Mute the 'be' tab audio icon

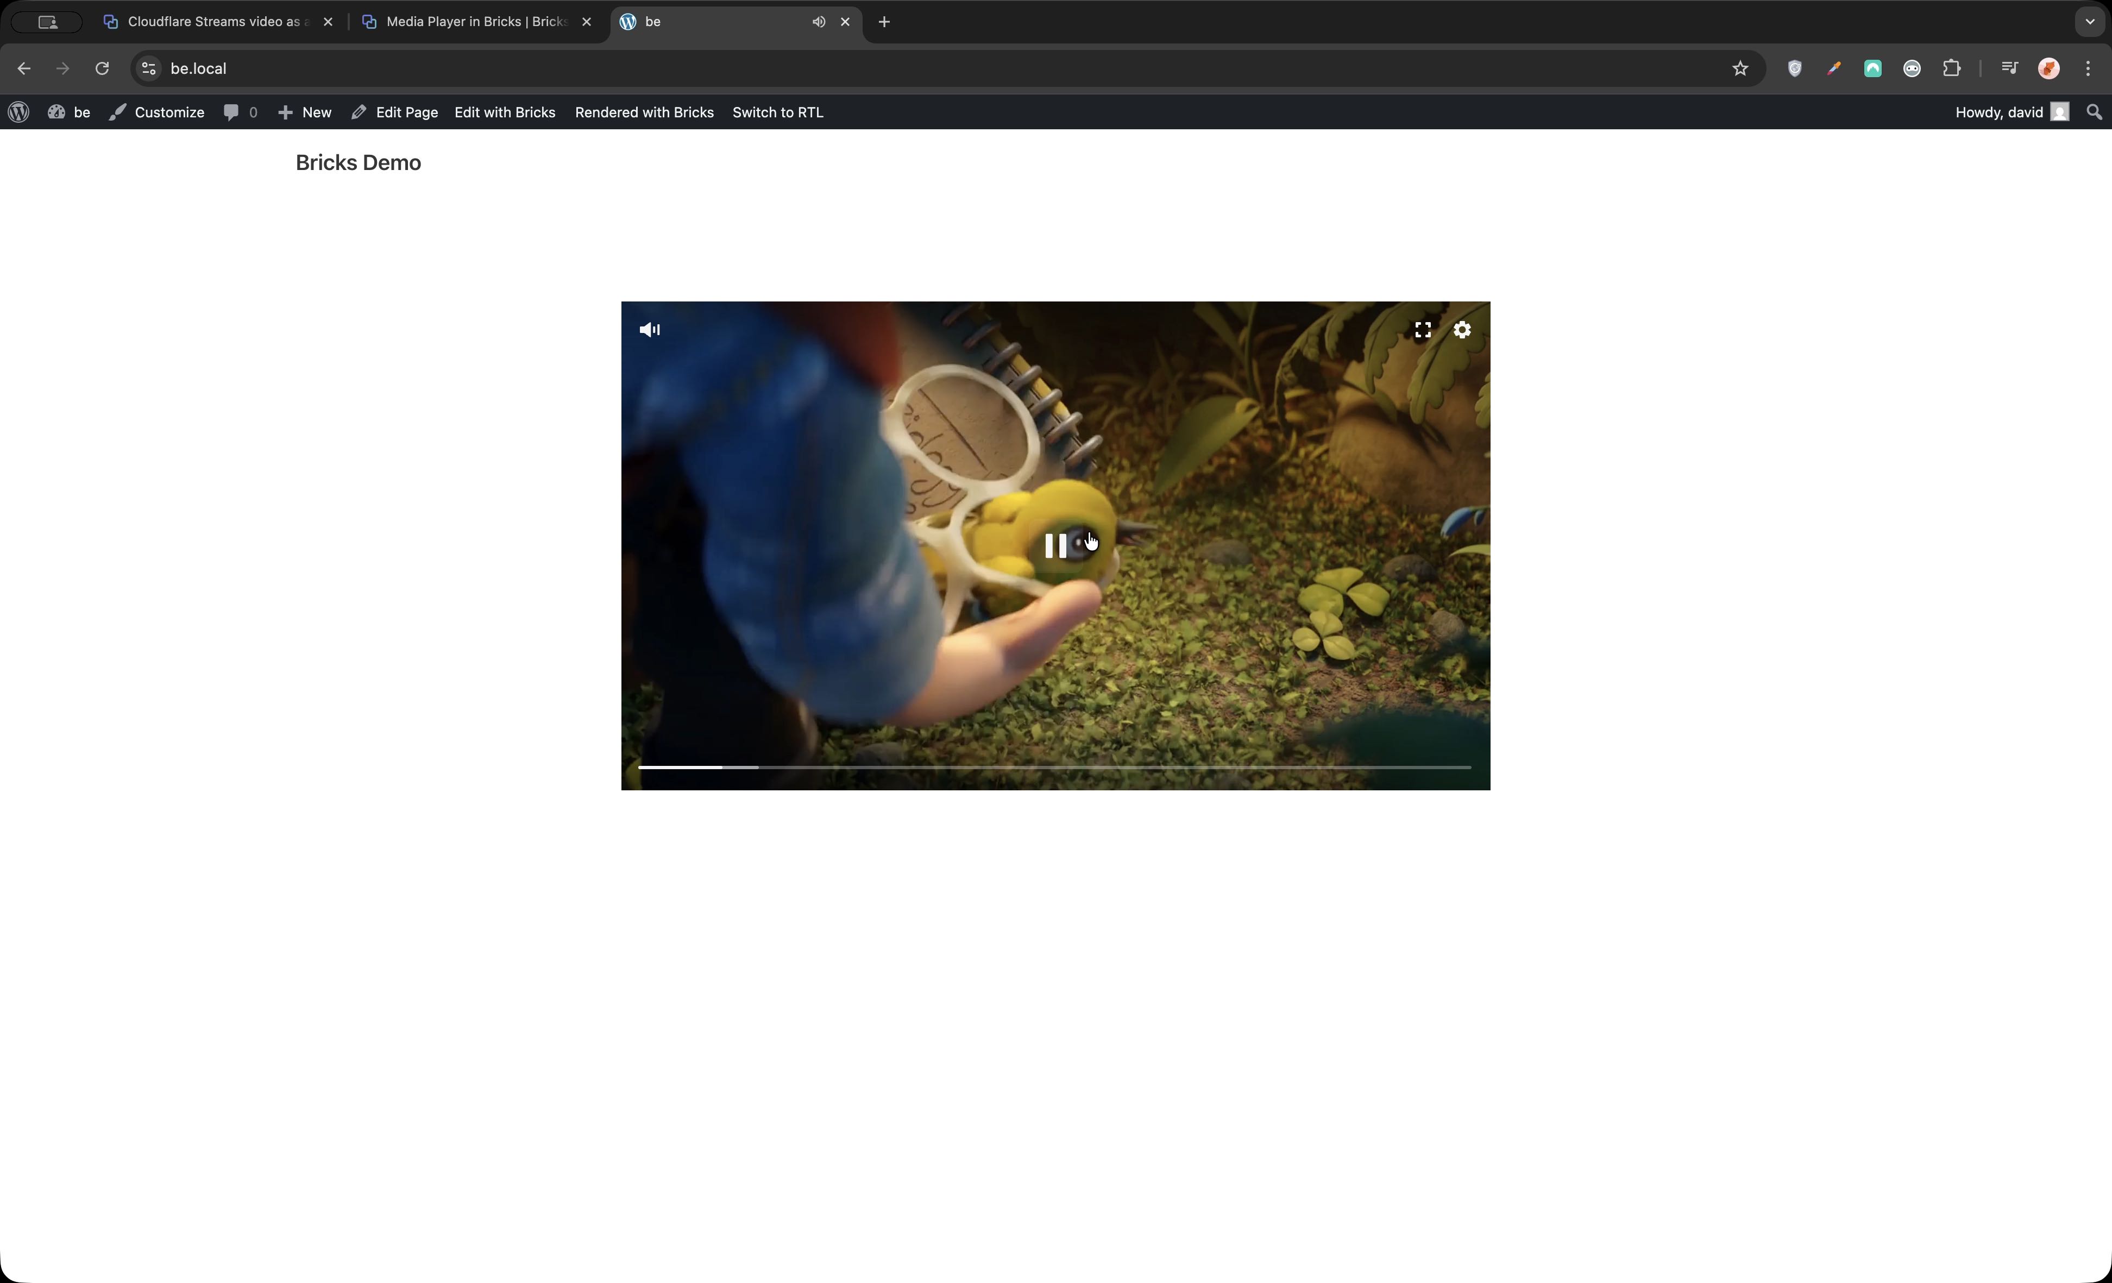pyautogui.click(x=819, y=21)
